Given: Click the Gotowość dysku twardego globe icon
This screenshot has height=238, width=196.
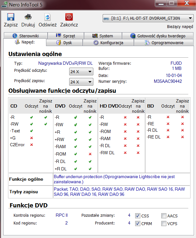Looking at the screenshot, I should (x=133, y=36).
